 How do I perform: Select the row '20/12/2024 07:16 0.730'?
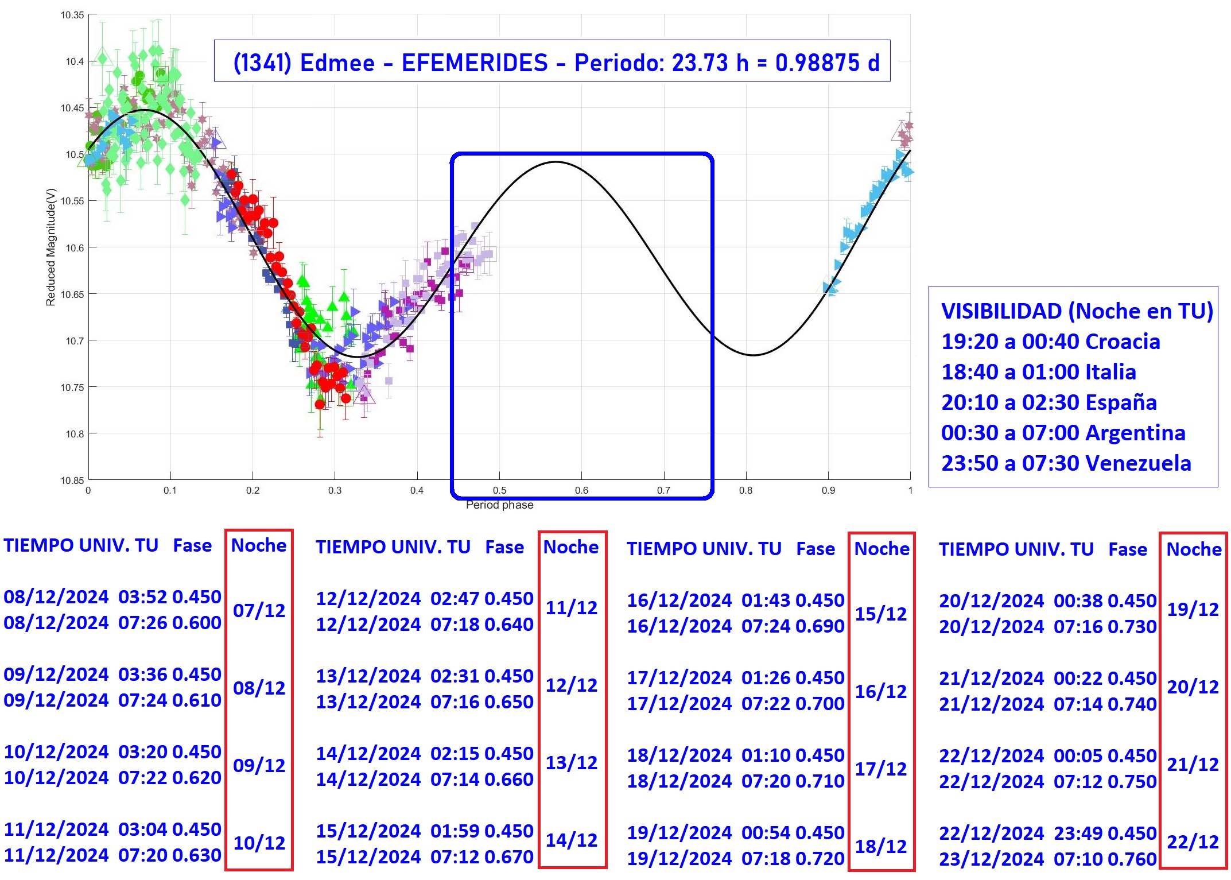1048,627
